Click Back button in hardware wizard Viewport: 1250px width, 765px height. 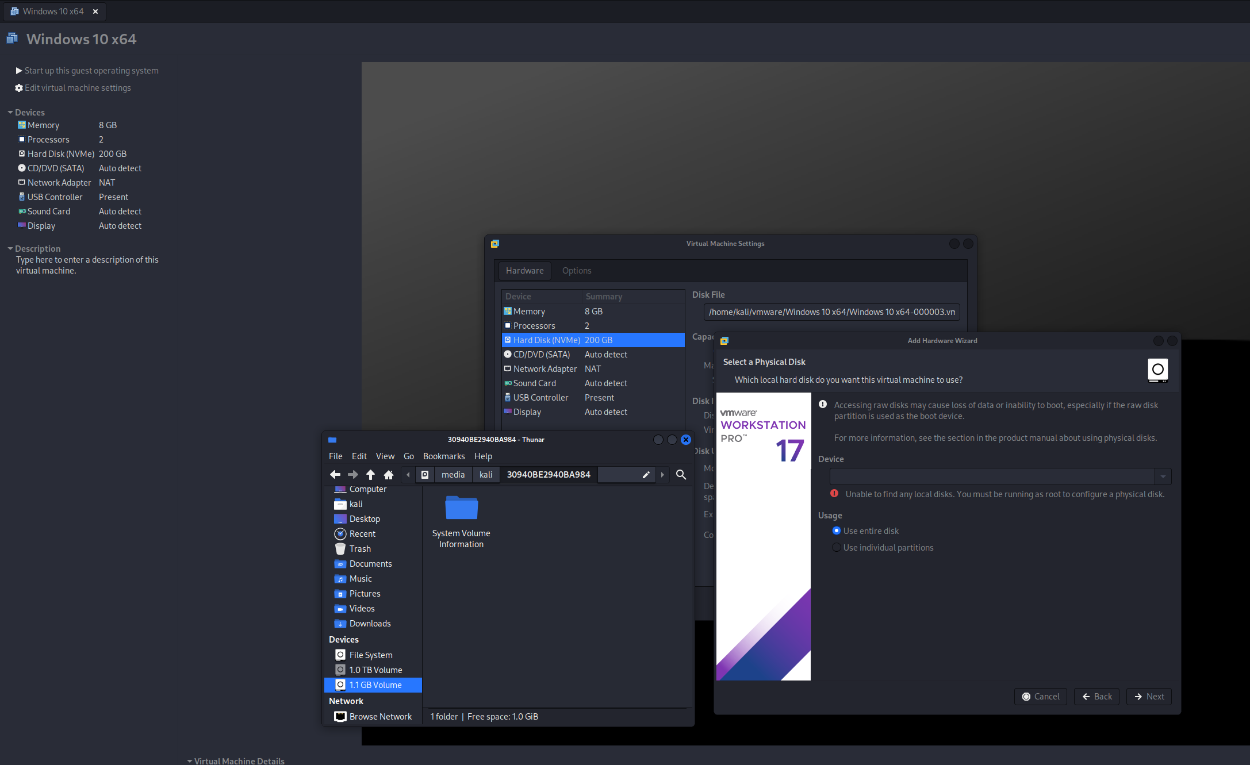pyautogui.click(x=1096, y=697)
